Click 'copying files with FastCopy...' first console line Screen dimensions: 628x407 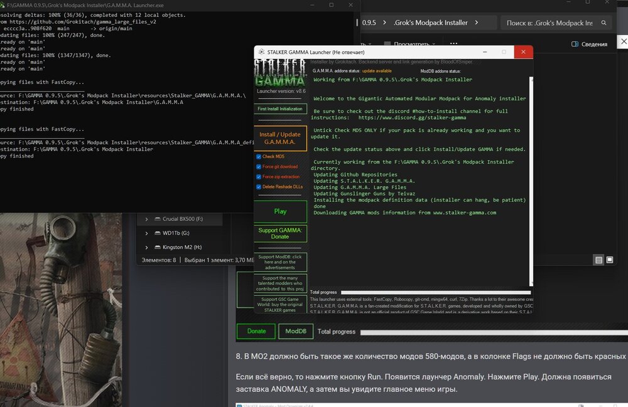[x=42, y=82]
